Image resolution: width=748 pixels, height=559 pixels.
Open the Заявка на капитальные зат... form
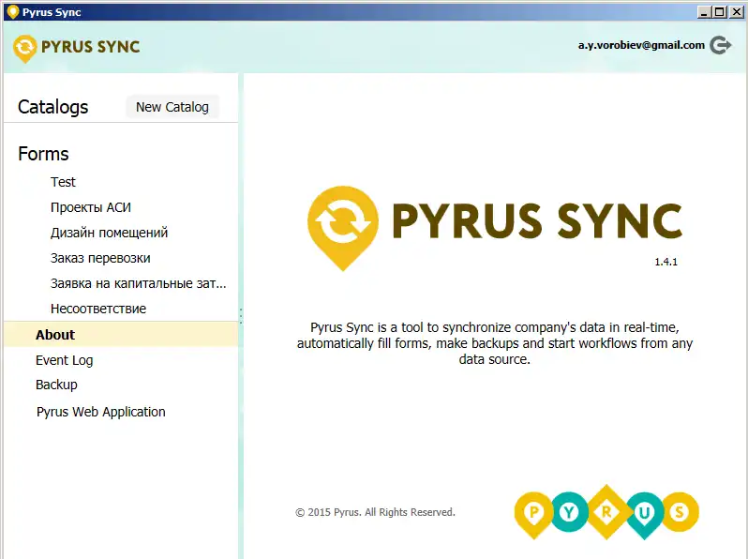click(x=139, y=283)
